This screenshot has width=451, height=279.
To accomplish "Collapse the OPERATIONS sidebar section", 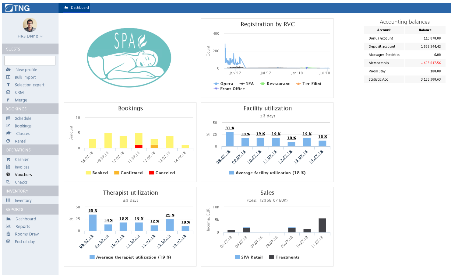I will [30, 150].
